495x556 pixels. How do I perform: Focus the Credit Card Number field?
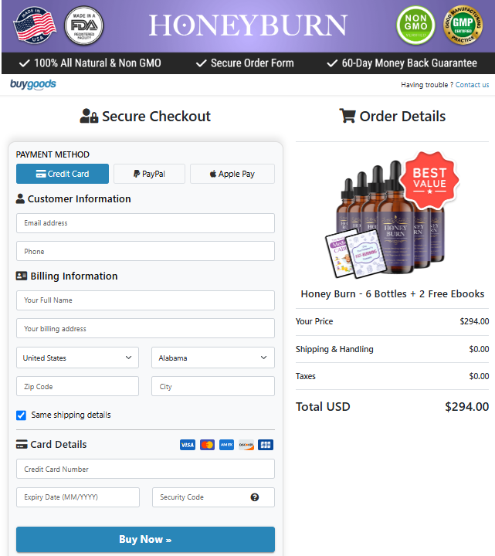pyautogui.click(x=145, y=470)
